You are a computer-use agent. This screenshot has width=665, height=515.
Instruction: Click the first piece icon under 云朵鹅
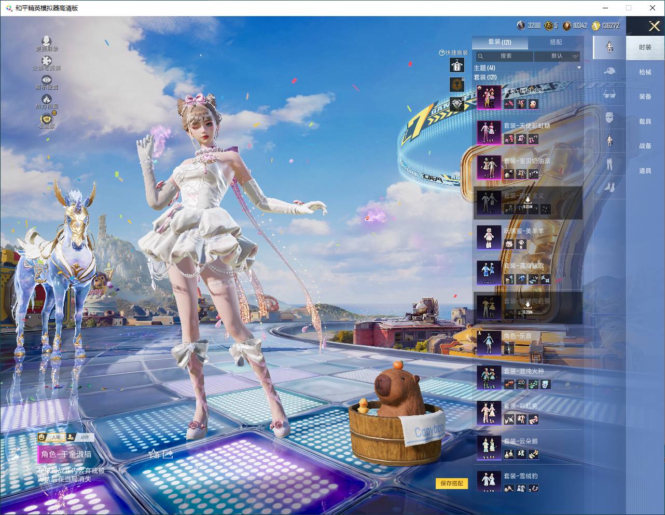pos(509,454)
